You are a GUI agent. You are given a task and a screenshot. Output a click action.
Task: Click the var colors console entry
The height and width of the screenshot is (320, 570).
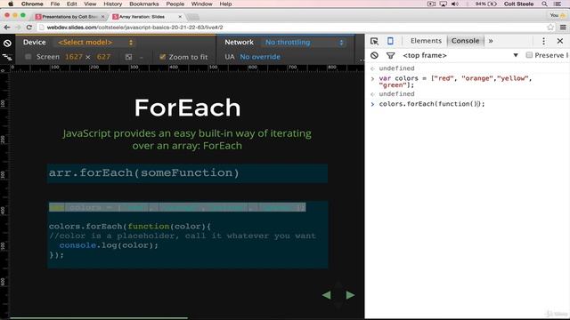pyautogui.click(x=455, y=82)
